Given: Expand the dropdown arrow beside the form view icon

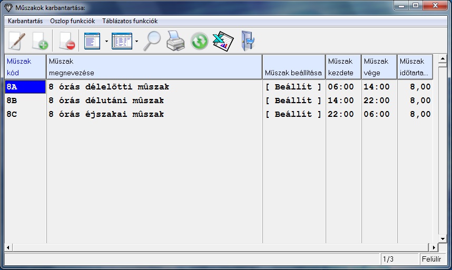Looking at the screenshot, I should coord(106,41).
